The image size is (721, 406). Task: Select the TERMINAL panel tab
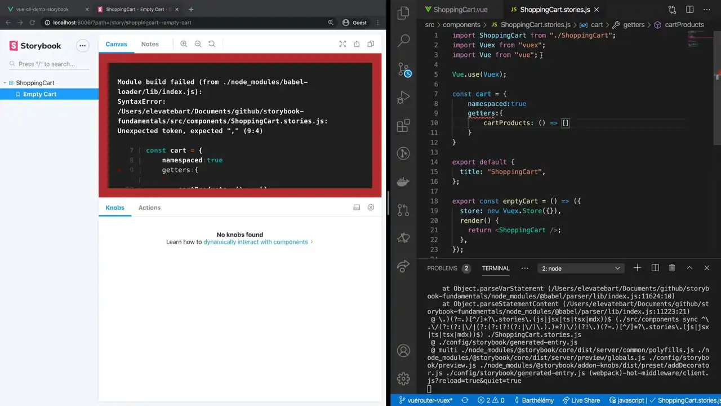(x=496, y=268)
